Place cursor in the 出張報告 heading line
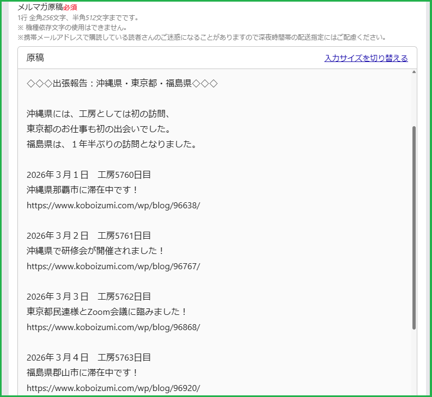 click(122, 83)
